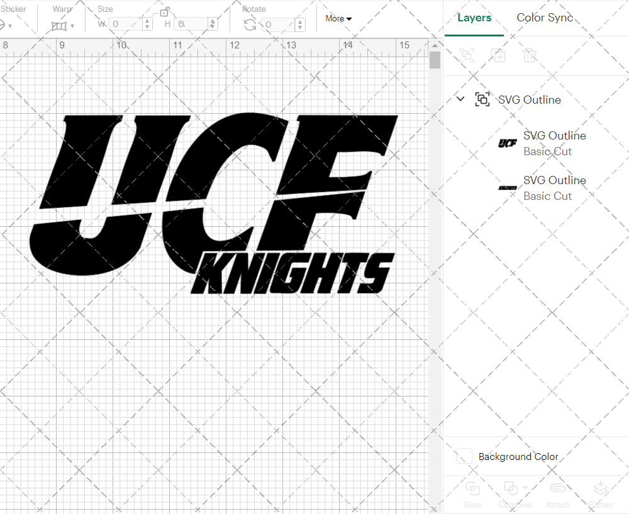
Task: Click the Background Color label
Action: coord(518,457)
